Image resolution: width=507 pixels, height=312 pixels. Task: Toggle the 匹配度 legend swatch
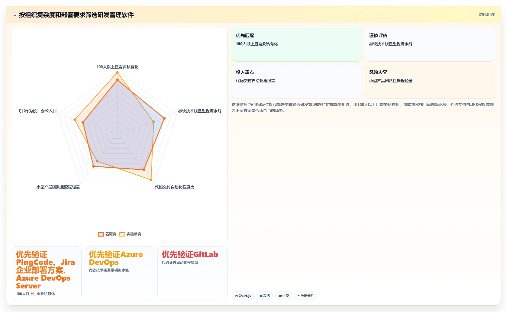coord(101,234)
